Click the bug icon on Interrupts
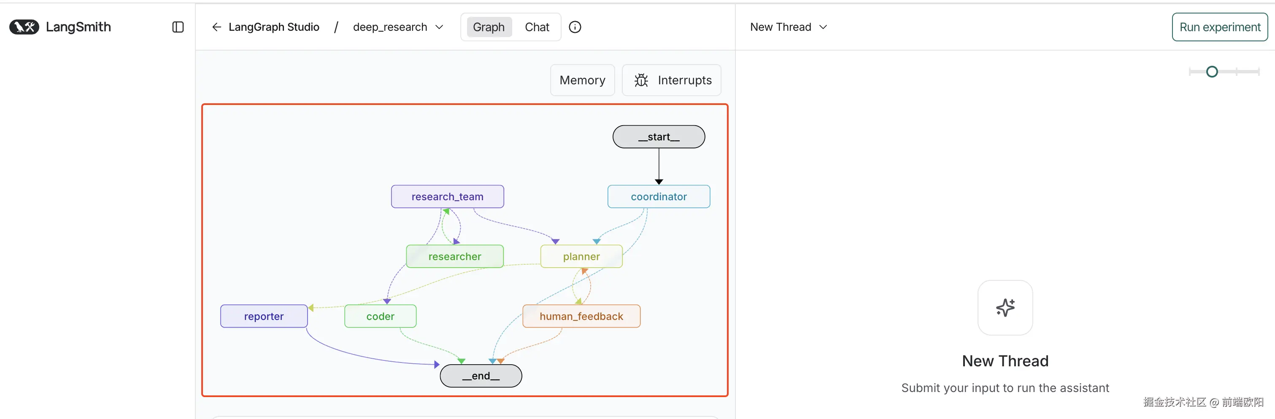 pos(641,80)
